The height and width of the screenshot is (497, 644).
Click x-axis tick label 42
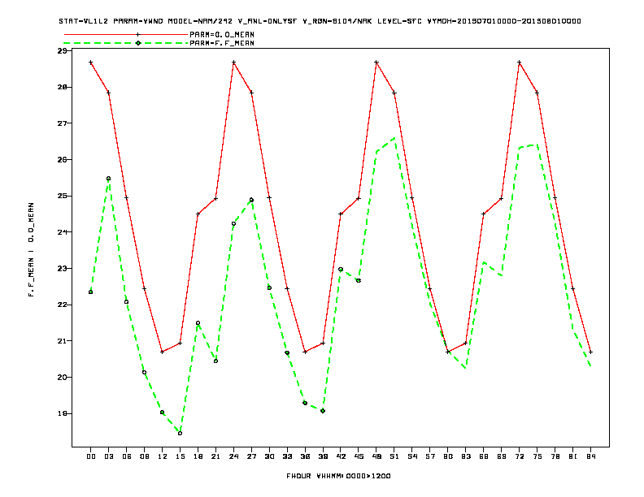(x=341, y=456)
